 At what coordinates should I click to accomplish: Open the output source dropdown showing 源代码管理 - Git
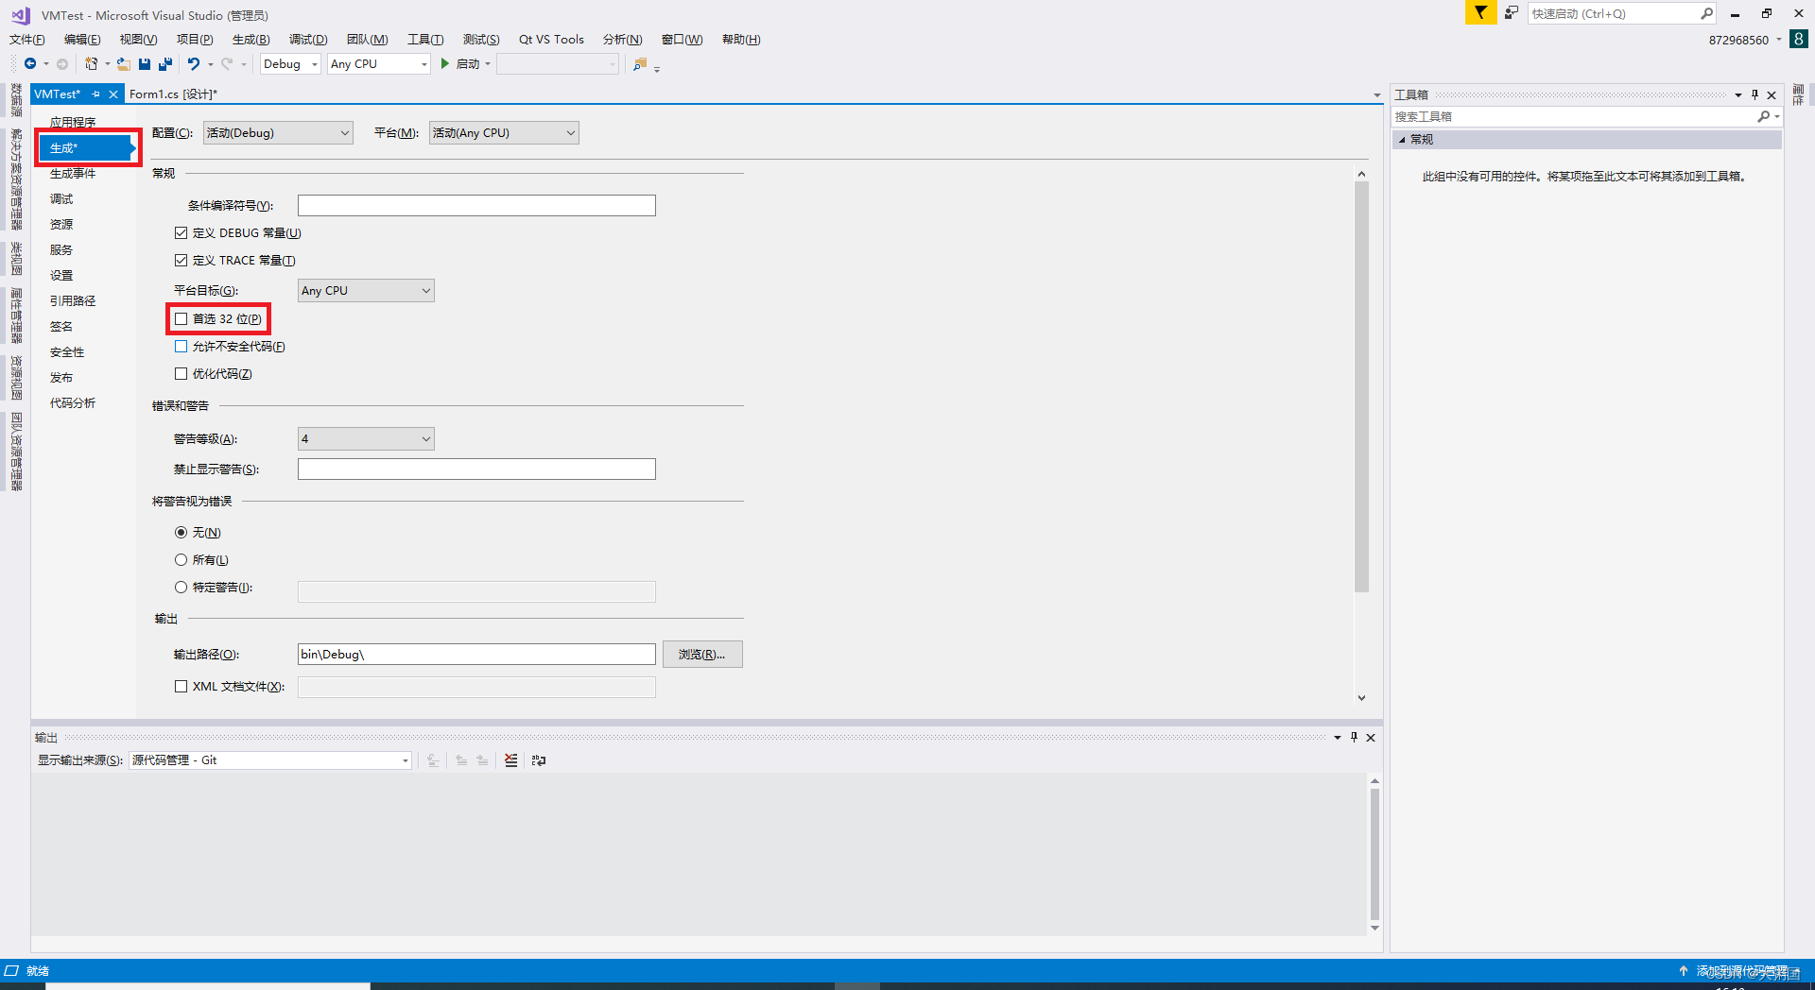270,760
